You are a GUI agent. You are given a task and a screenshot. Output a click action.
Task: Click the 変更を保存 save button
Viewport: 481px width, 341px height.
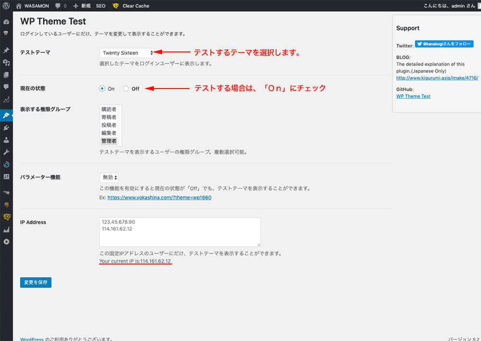coord(36,282)
